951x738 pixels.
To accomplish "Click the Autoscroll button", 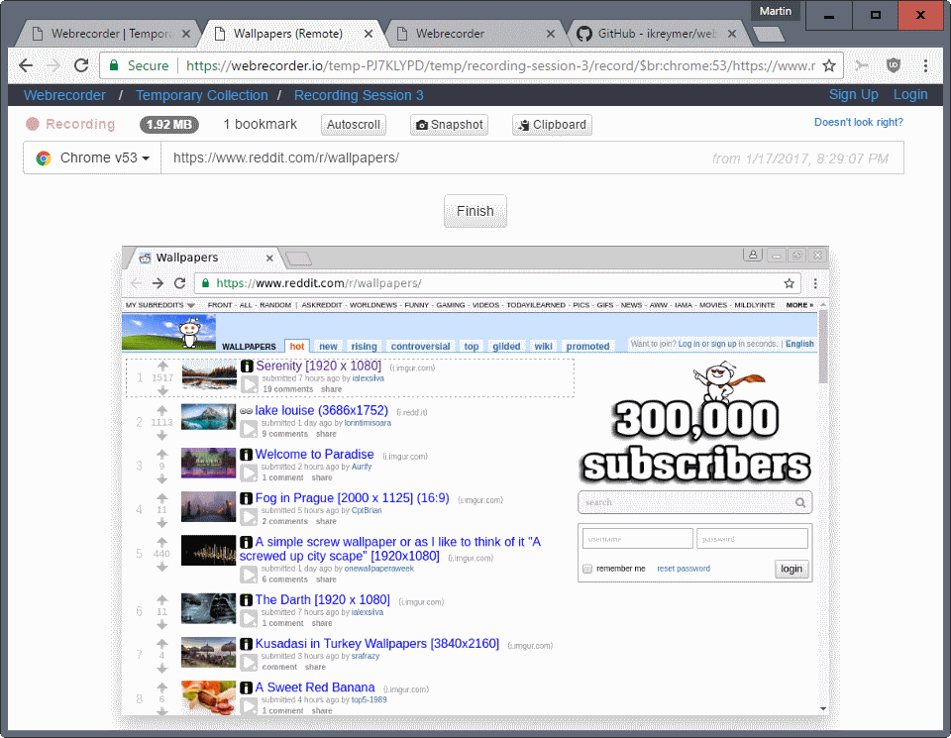I will click(x=353, y=124).
